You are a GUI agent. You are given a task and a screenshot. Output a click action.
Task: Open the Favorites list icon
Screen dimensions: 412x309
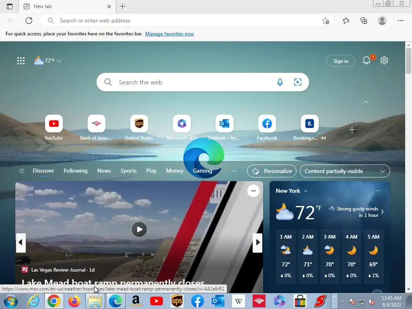click(x=346, y=21)
